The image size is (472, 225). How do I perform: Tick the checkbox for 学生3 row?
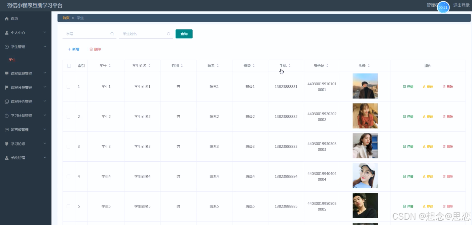(69, 147)
